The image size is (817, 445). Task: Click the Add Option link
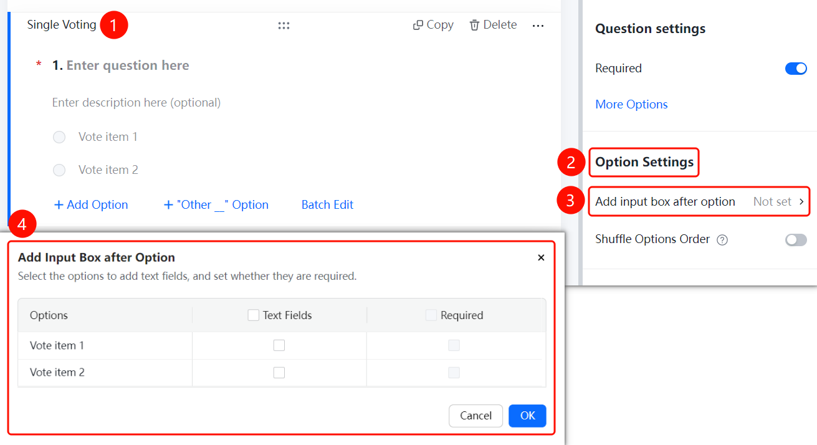91,205
